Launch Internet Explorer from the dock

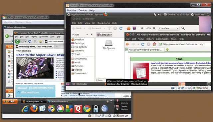click(25, 109)
